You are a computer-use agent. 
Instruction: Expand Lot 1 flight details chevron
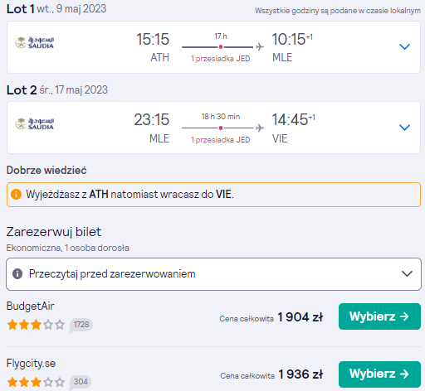pos(404,46)
